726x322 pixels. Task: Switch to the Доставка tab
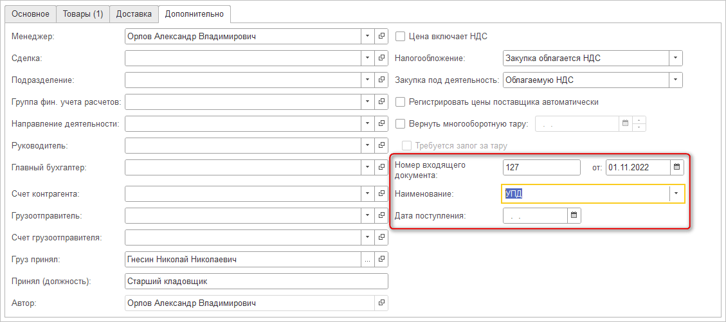(x=134, y=13)
